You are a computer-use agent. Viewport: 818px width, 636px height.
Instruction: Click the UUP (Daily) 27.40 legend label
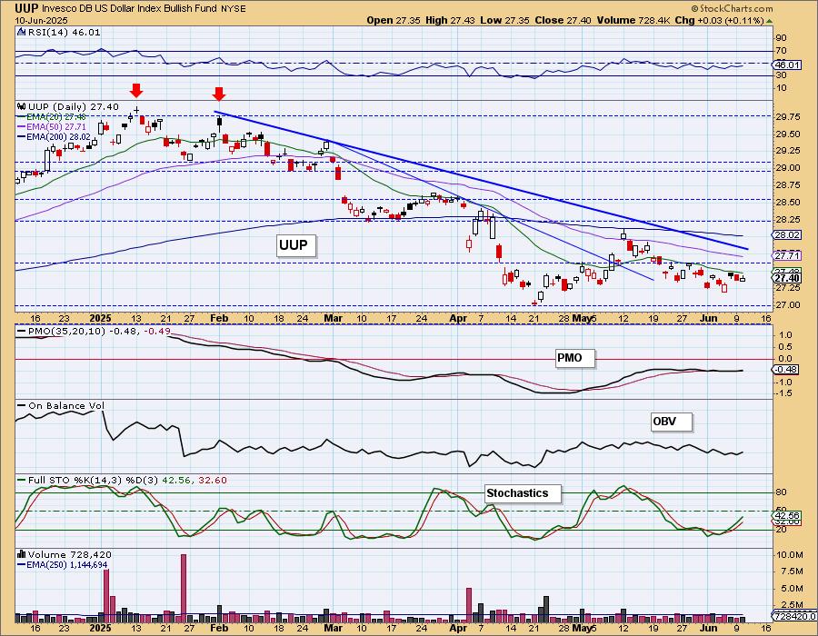coord(74,107)
